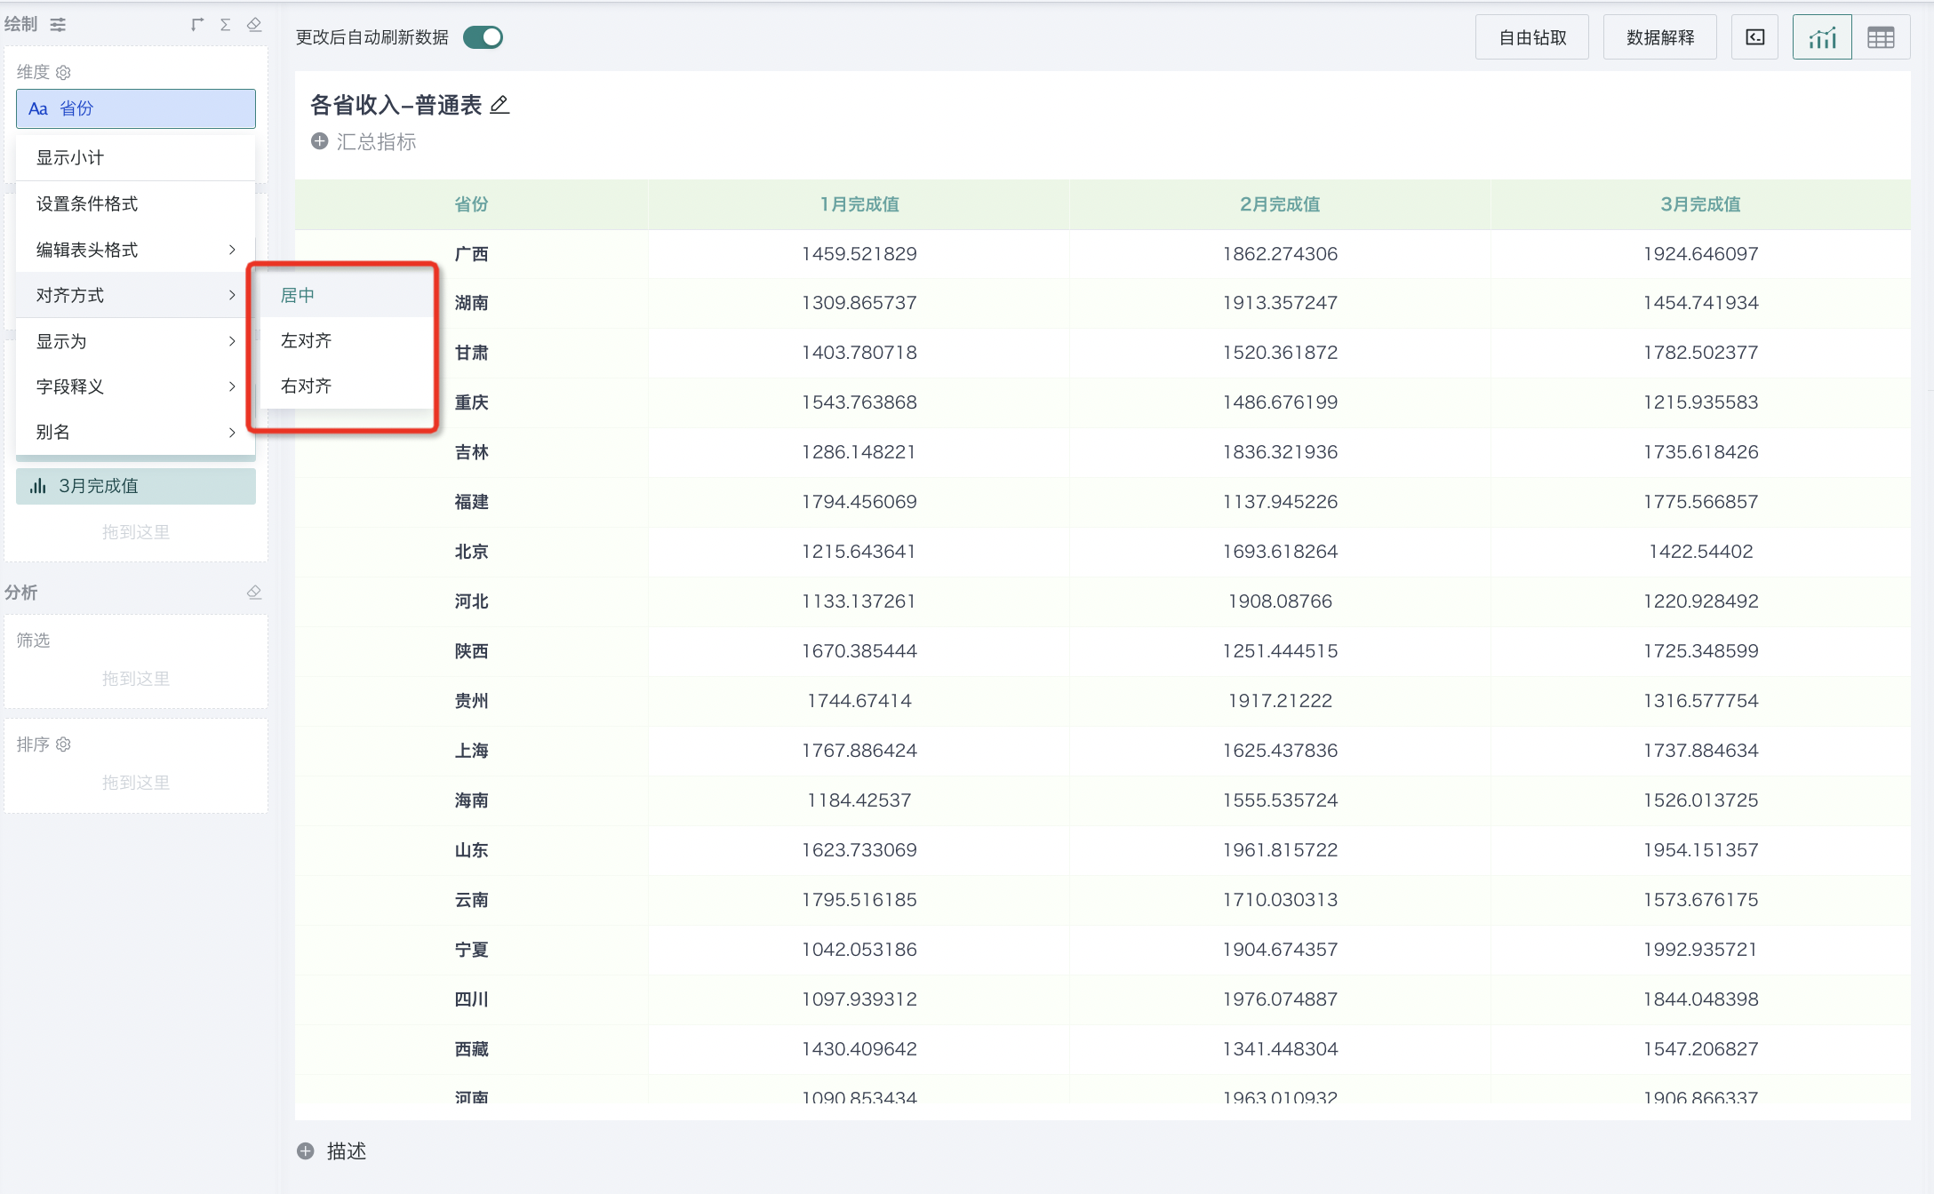Click the eraser icon in 分析 section
The height and width of the screenshot is (1194, 1934).
click(254, 593)
